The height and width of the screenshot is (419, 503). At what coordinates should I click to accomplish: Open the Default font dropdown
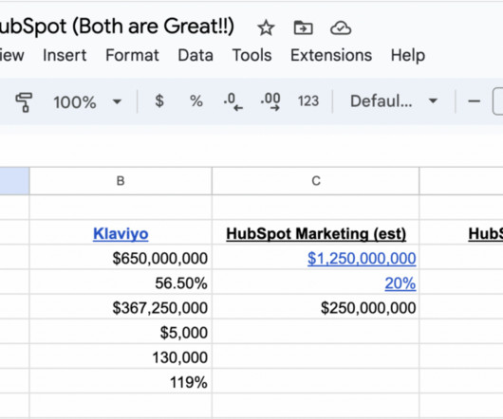[x=394, y=101]
